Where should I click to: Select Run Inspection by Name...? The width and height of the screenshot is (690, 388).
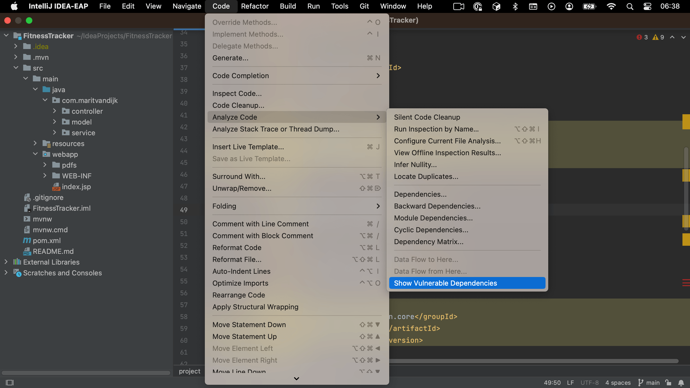[467, 129]
